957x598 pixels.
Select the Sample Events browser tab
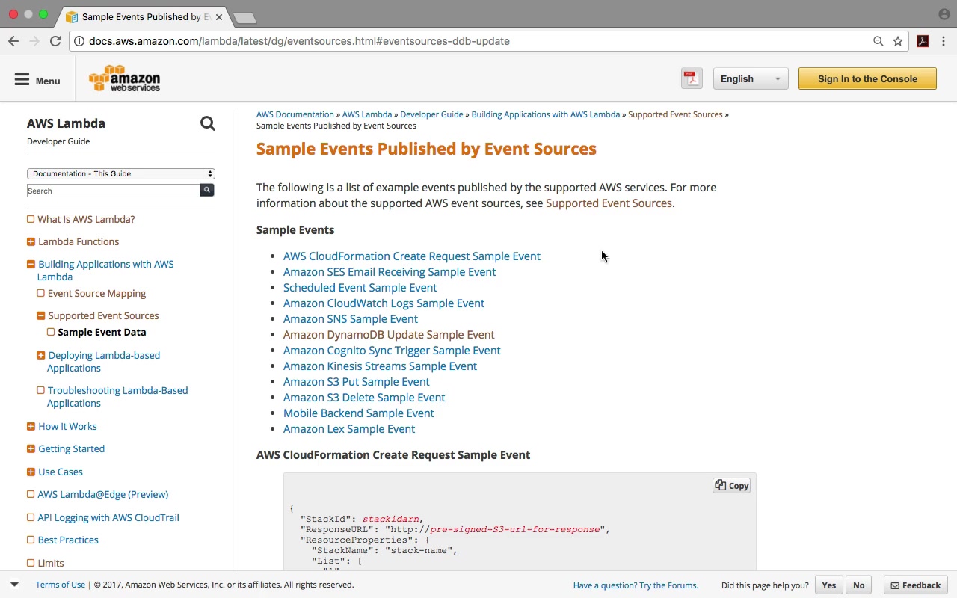coord(144,16)
